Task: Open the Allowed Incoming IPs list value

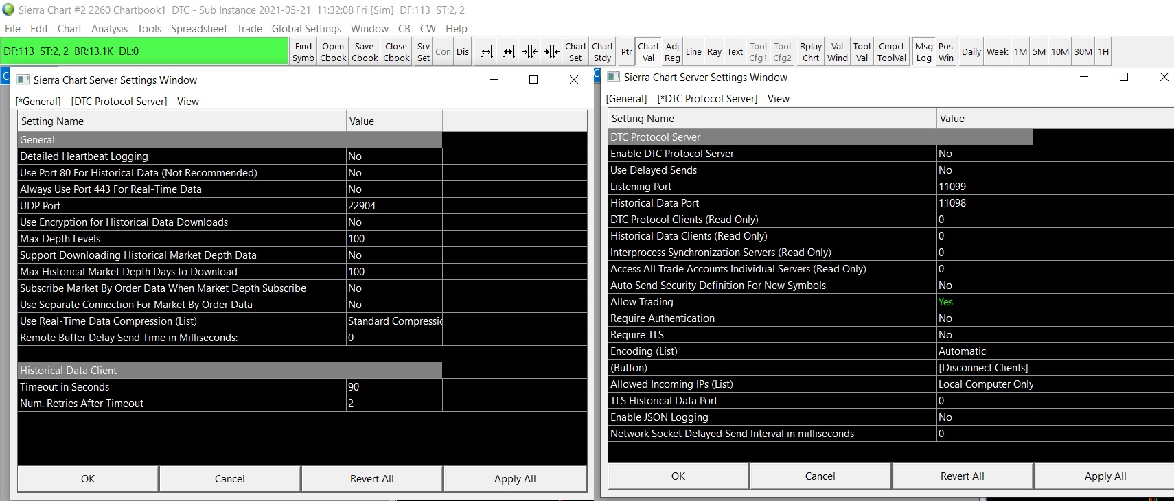Action: (985, 384)
